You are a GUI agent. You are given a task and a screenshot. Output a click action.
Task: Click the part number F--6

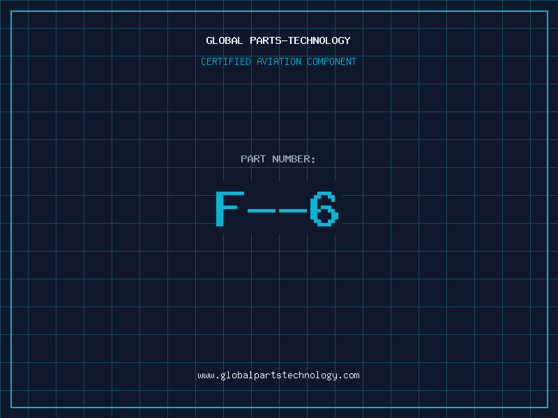click(278, 208)
